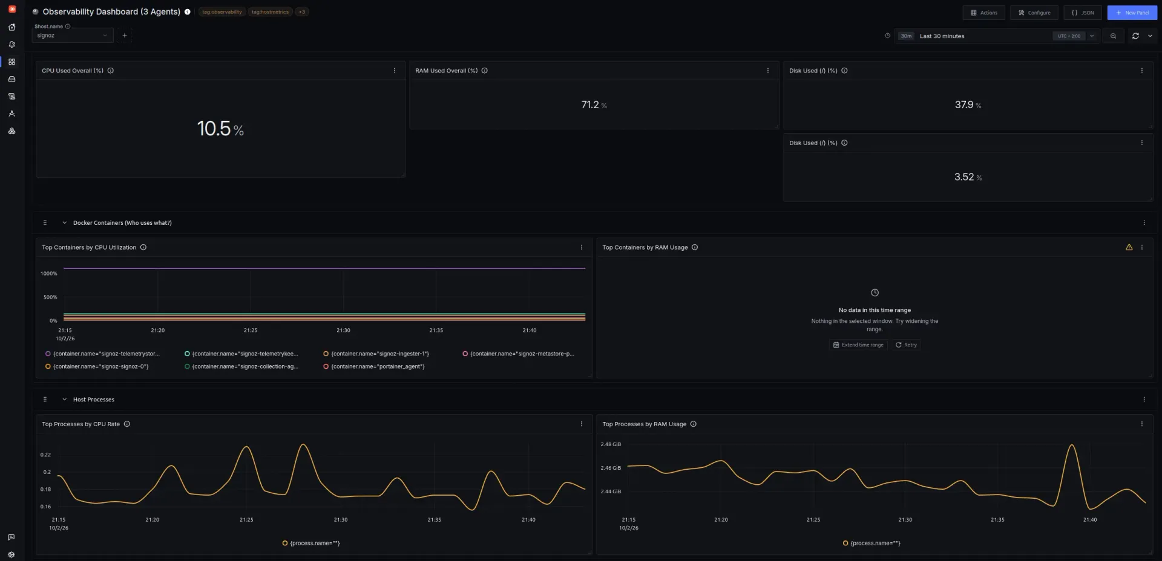Open the dashboards grid icon in the sidebar
Image resolution: width=1162 pixels, height=561 pixels.
pos(11,62)
